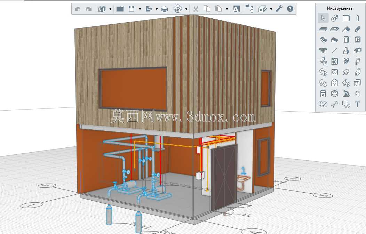Redo the last undone action
Screen dimensions: 366x234
[89, 9]
